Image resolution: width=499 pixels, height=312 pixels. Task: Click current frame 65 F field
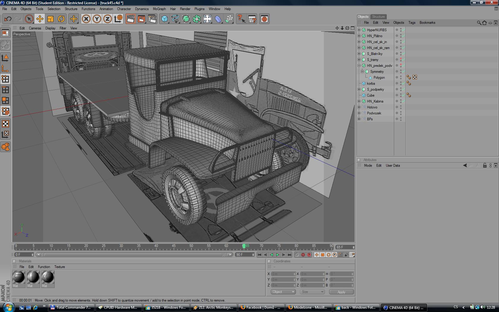(345, 247)
